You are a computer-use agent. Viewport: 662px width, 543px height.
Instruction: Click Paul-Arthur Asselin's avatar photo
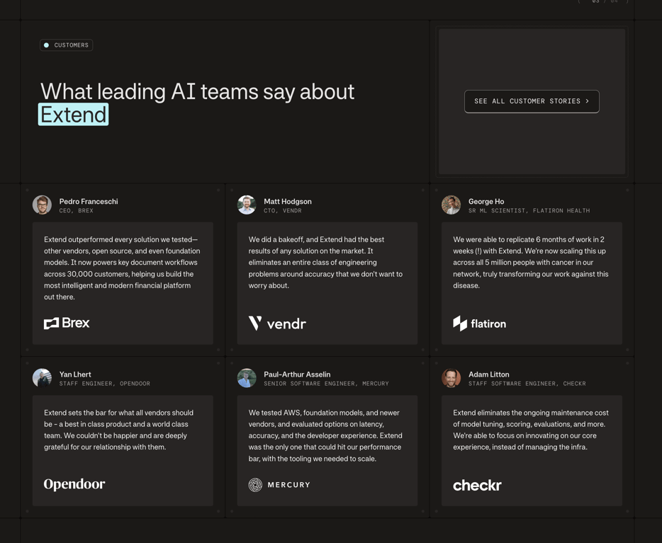(247, 378)
